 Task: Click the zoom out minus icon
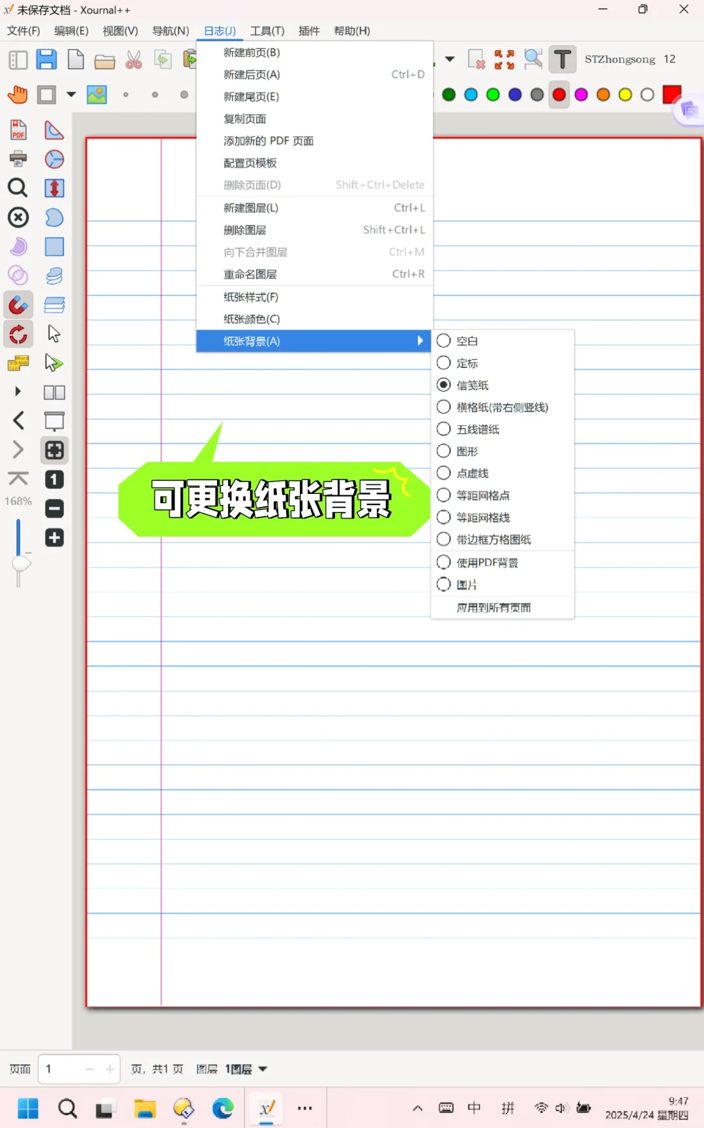[54, 508]
